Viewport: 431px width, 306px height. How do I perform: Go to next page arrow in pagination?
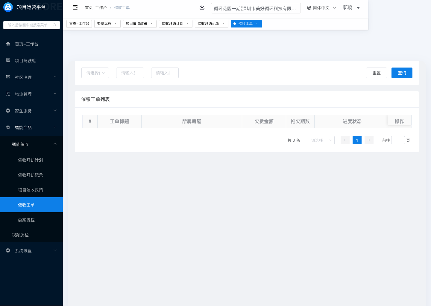pyautogui.click(x=369, y=140)
